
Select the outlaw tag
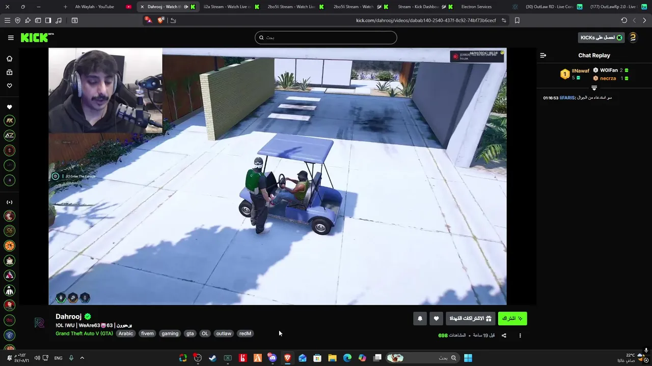[224, 333]
